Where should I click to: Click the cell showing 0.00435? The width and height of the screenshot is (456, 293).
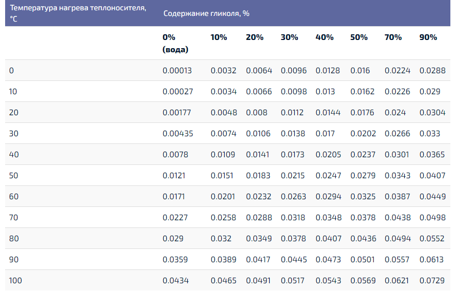pos(178,134)
